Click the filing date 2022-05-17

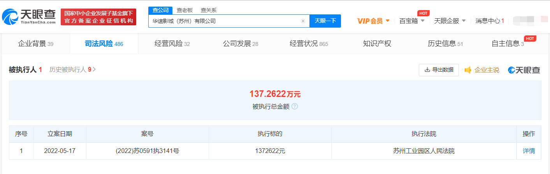tap(60, 151)
